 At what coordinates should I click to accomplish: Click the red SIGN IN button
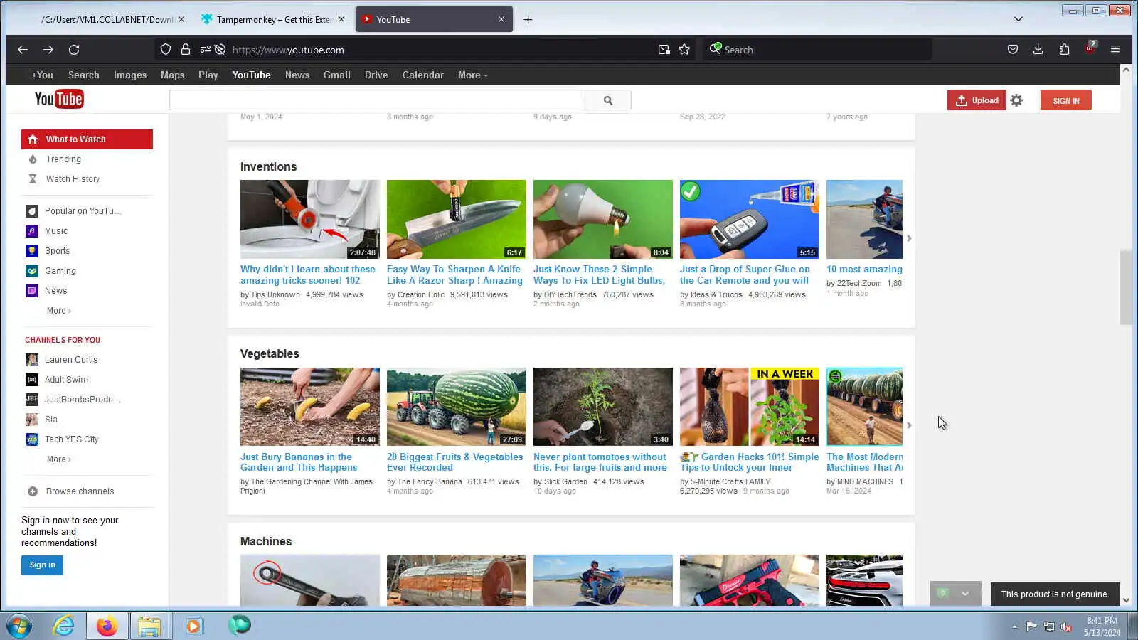click(x=1066, y=100)
